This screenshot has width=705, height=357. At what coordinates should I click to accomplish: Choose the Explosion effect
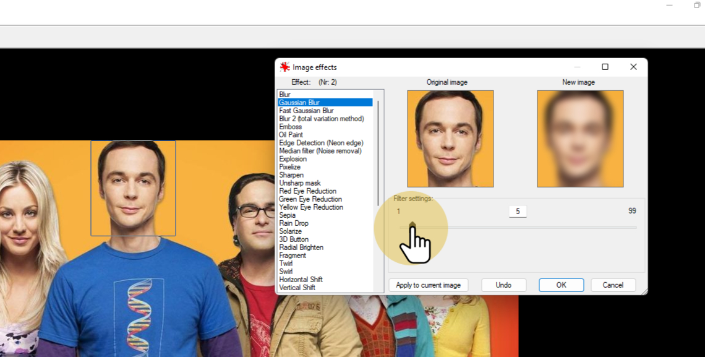(x=293, y=159)
